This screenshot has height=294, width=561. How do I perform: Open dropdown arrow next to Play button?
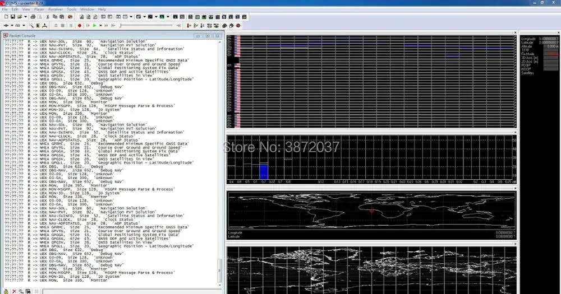tap(100, 26)
